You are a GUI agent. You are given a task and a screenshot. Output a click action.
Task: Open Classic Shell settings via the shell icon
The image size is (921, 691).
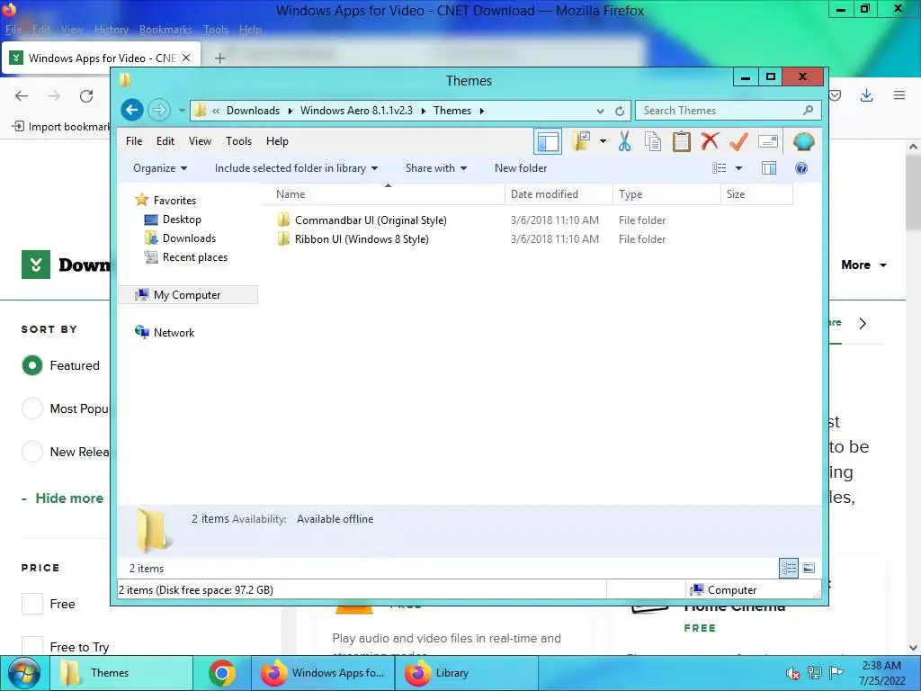coord(803,141)
